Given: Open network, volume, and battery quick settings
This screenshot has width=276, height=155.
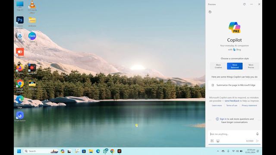Looking at the screenshot, I should pyautogui.click(x=237, y=151).
